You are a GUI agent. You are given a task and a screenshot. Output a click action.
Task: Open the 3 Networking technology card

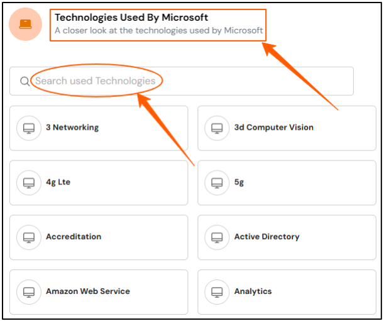(99, 128)
